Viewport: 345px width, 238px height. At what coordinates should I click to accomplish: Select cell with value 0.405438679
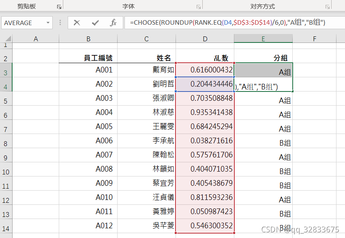coord(205,183)
